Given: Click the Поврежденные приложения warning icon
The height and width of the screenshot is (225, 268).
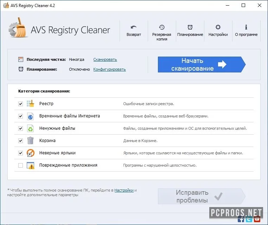Looking at the screenshot, I should pyautogui.click(x=31, y=165).
